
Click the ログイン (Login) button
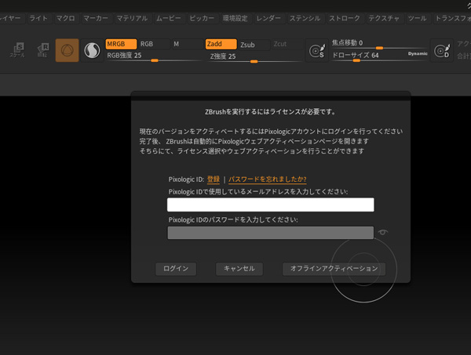[176, 269]
